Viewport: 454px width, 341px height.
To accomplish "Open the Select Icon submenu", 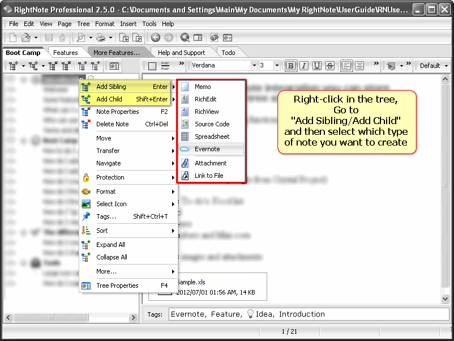I will [x=129, y=204].
